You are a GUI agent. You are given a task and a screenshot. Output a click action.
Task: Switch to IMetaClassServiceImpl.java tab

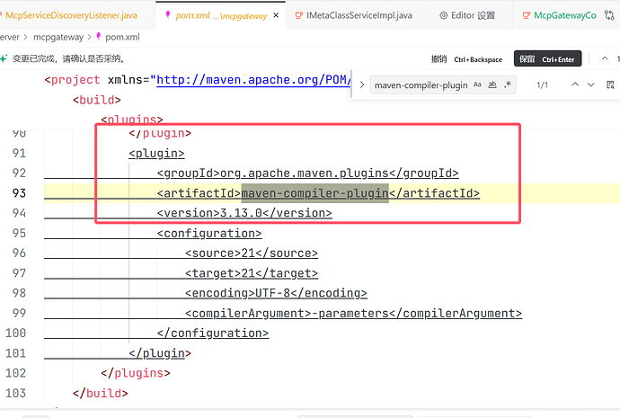[x=354, y=15]
